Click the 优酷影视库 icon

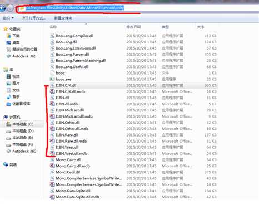[x=9, y=104]
